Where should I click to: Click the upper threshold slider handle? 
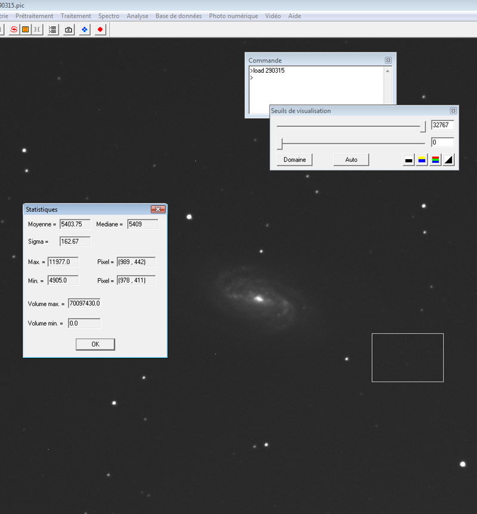click(423, 126)
